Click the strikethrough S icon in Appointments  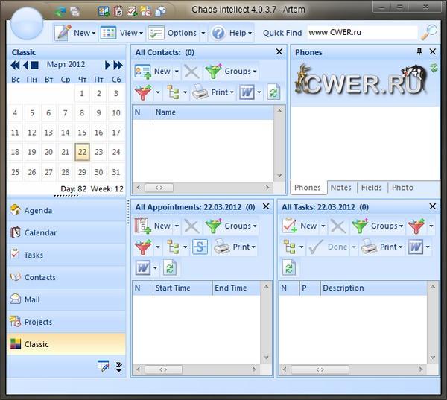coord(200,247)
